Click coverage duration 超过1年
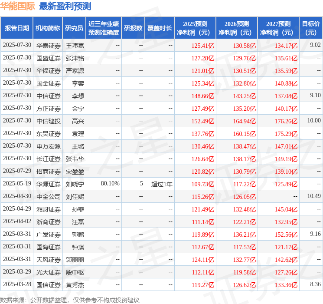323x304 pixels. 162,184
